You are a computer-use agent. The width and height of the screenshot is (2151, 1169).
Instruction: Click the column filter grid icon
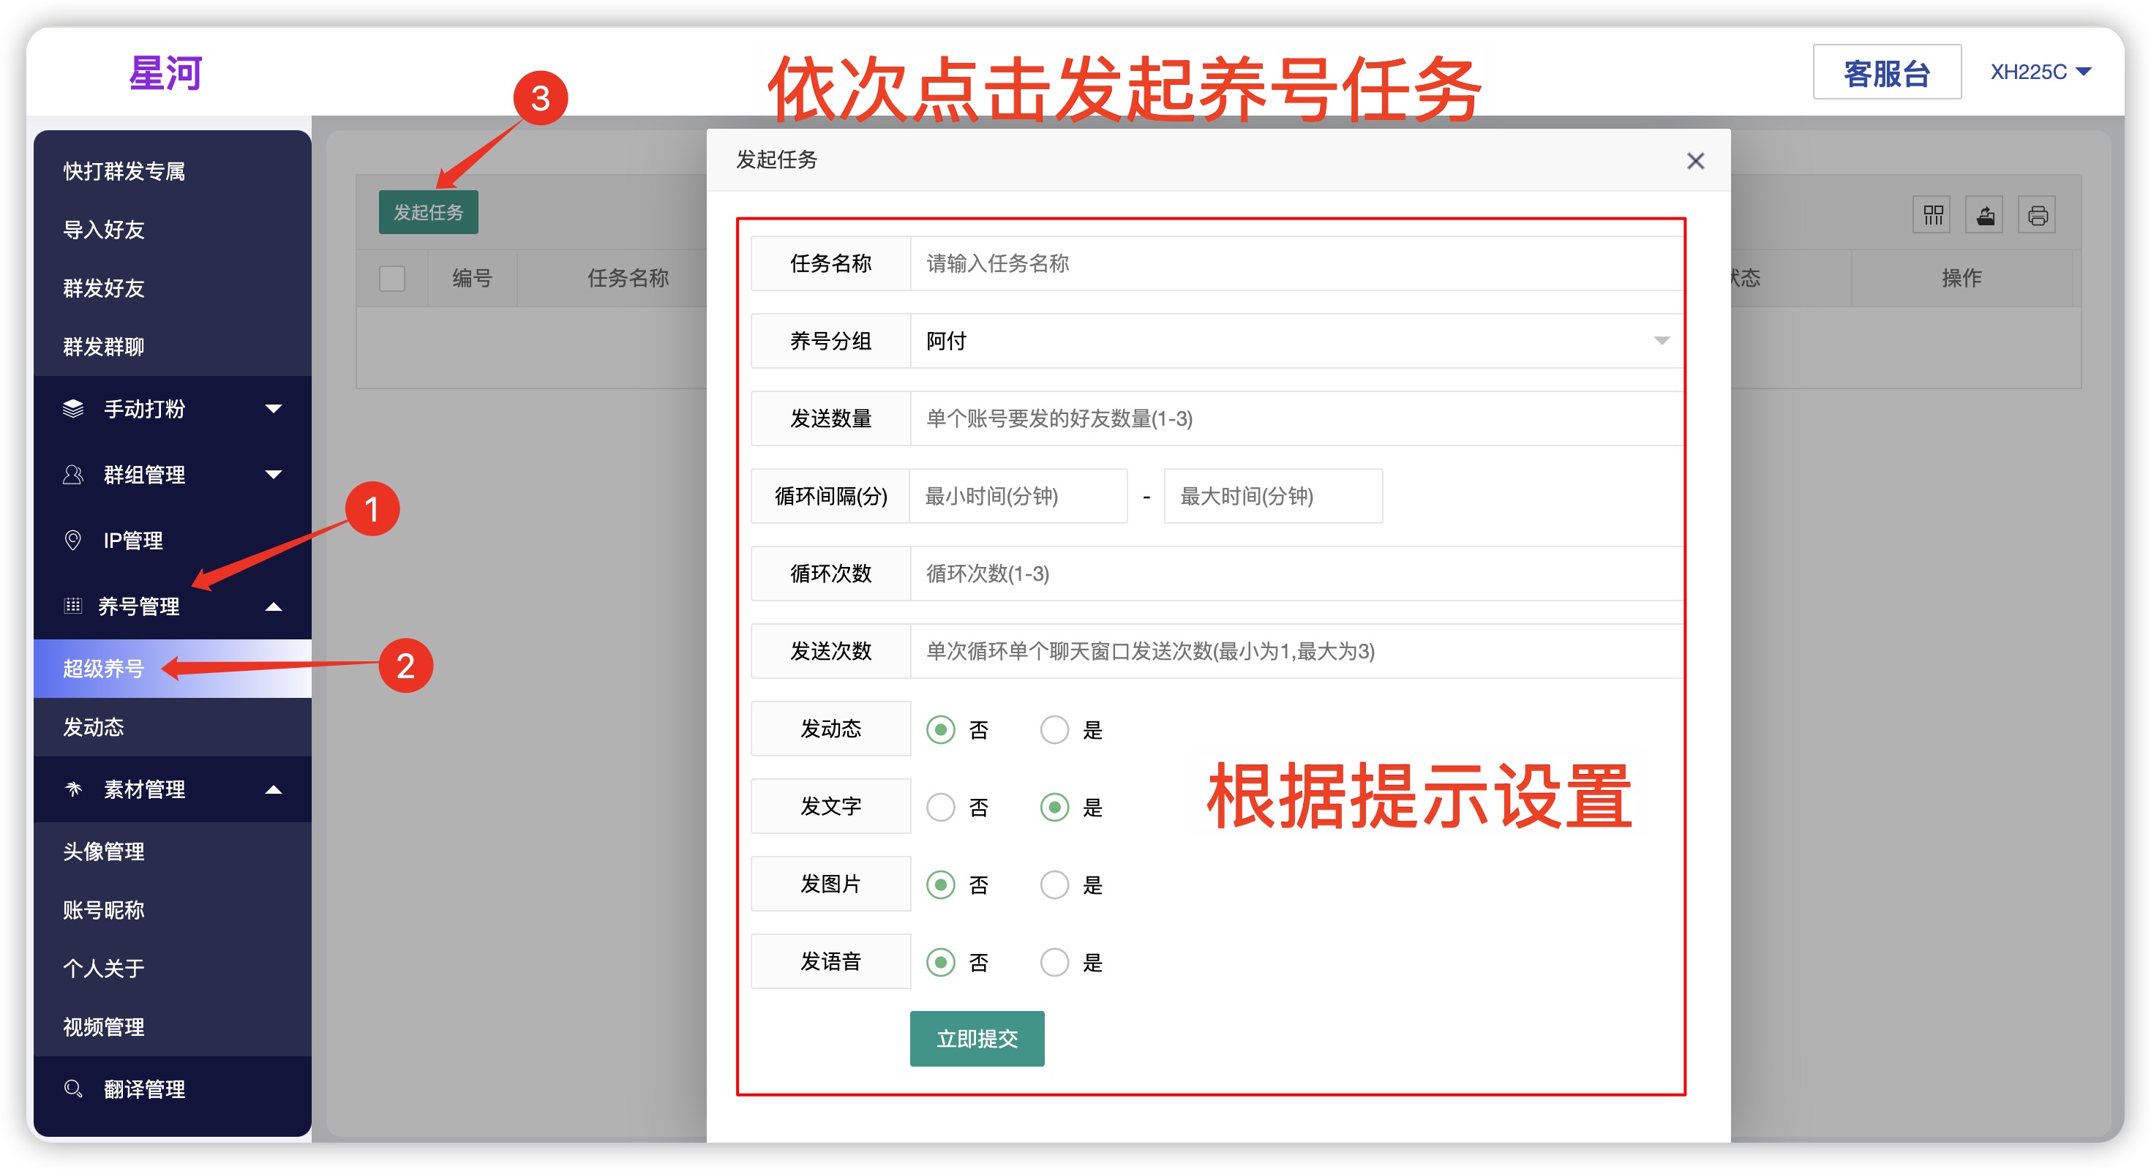[x=1932, y=215]
